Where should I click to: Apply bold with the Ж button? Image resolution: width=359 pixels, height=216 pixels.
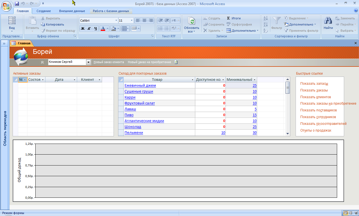pos(82,28)
